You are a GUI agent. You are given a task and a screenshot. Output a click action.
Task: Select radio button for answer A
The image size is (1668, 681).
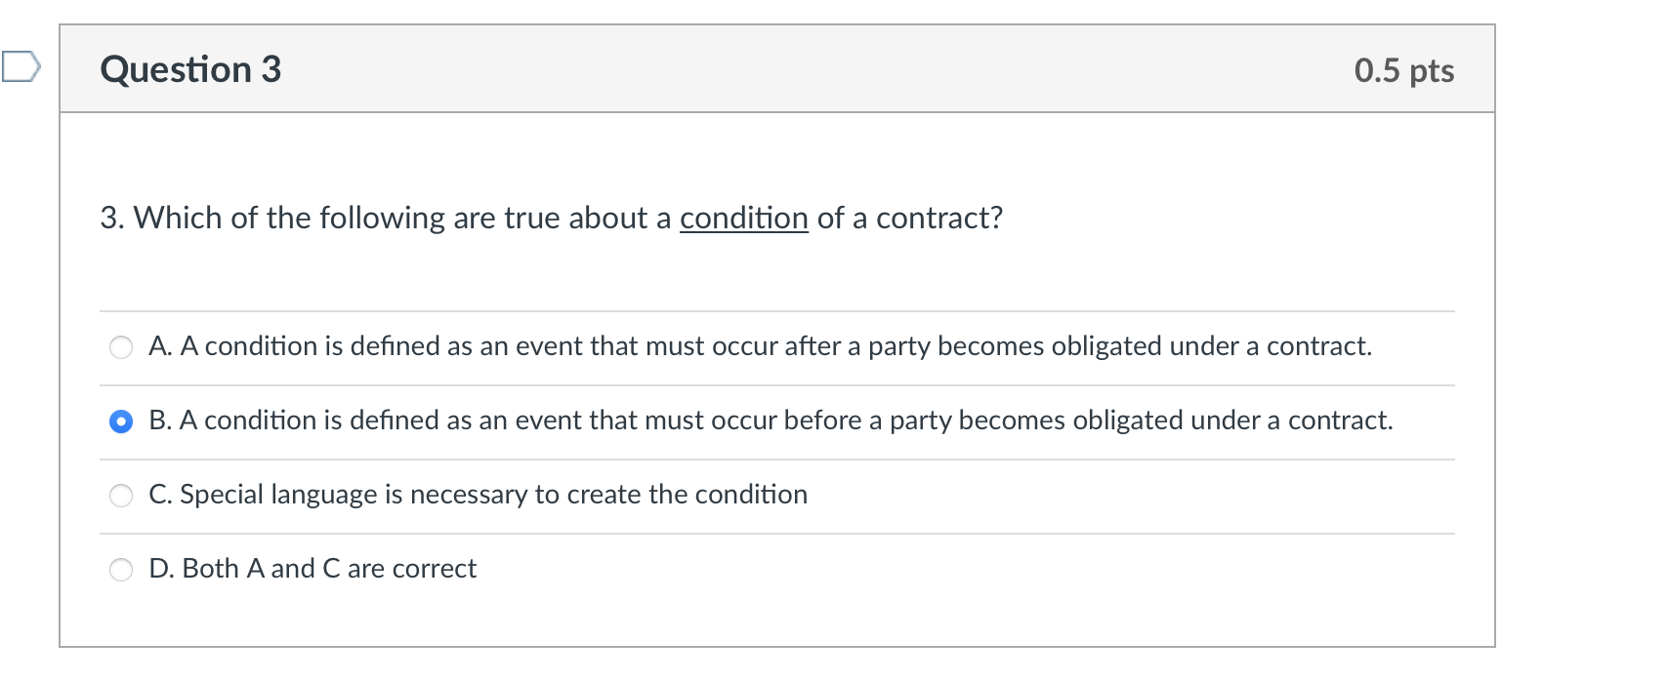120,346
